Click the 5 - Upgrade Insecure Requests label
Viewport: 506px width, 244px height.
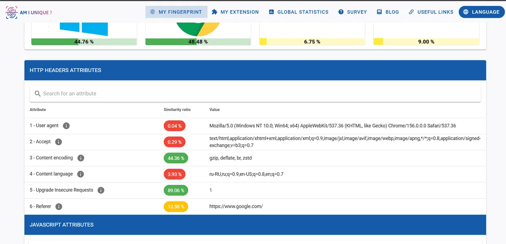(62, 190)
